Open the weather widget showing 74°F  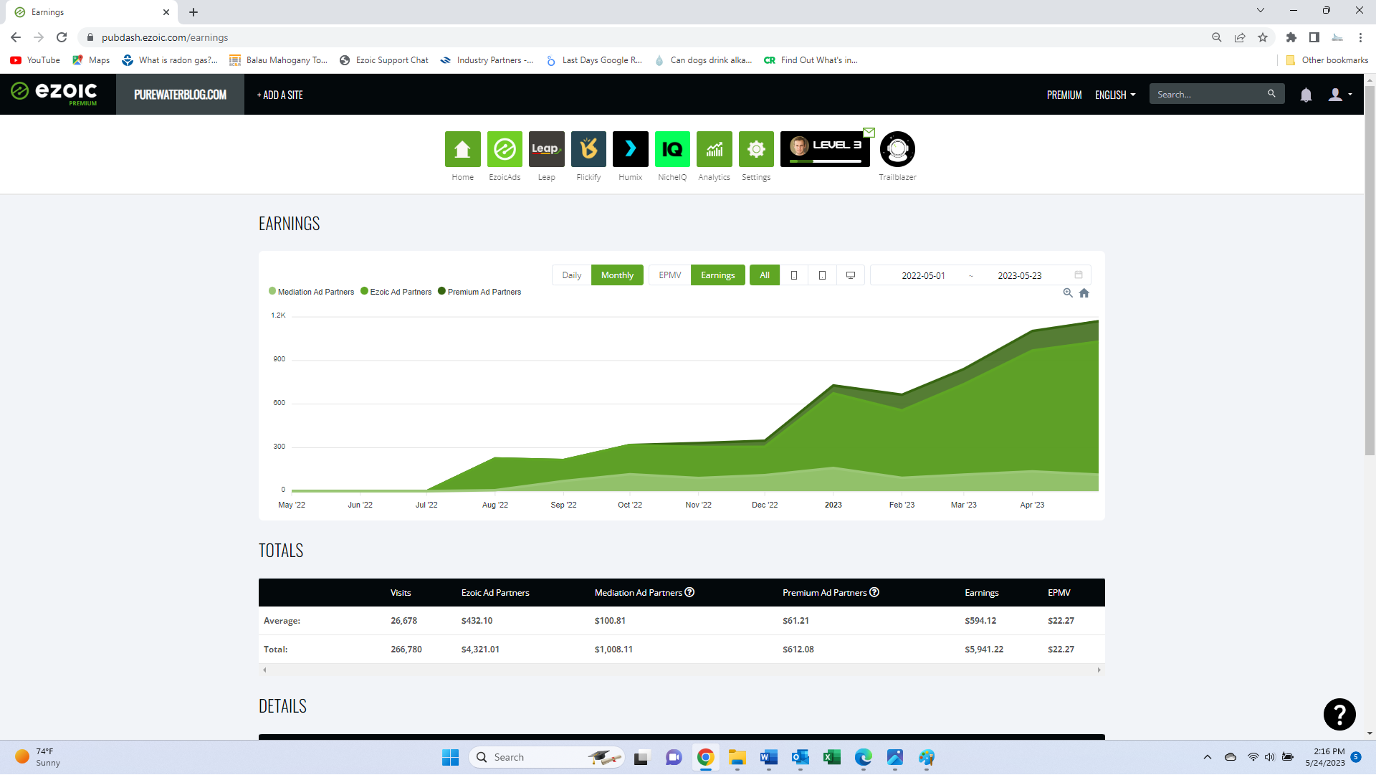[x=37, y=758]
